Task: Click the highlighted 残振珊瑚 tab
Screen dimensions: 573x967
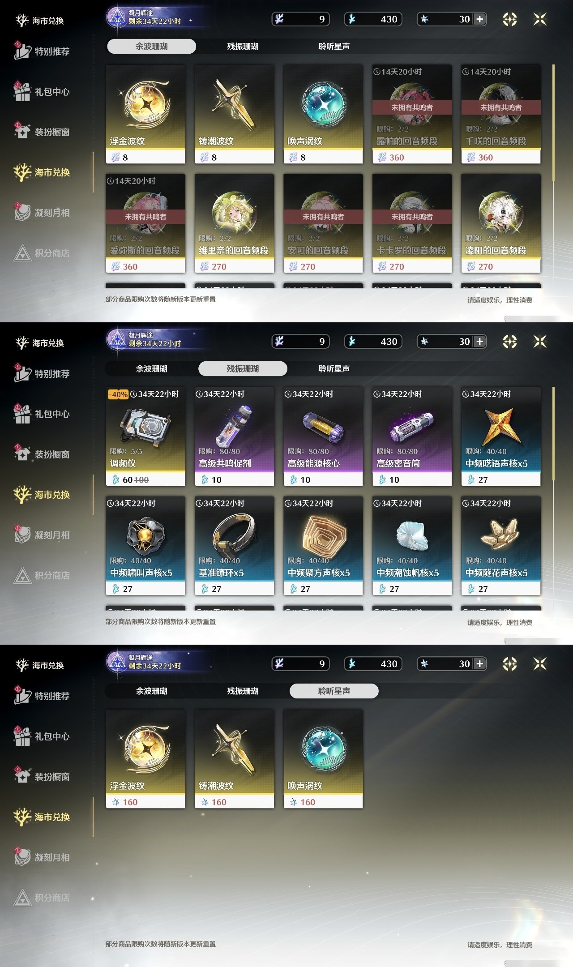Action: click(243, 368)
